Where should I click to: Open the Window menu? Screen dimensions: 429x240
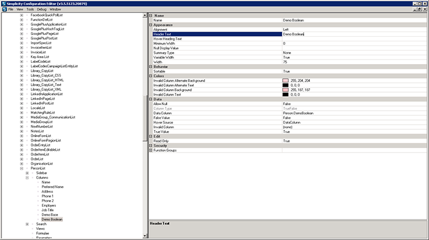55,9
